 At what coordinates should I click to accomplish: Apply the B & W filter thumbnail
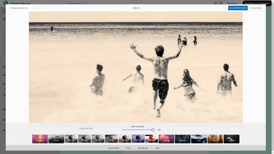pyautogui.click(x=56, y=139)
